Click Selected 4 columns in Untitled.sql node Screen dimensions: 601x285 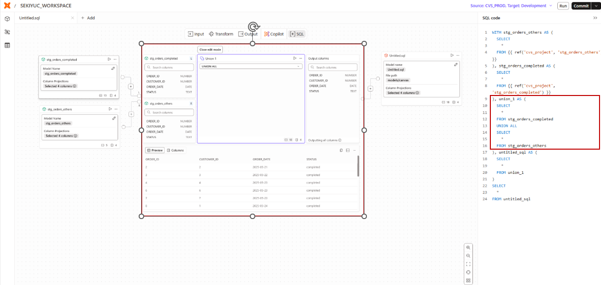click(x=402, y=93)
